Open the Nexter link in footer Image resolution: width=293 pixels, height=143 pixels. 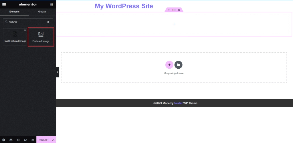(x=178, y=103)
